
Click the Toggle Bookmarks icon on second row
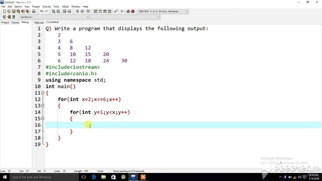click(9, 17)
